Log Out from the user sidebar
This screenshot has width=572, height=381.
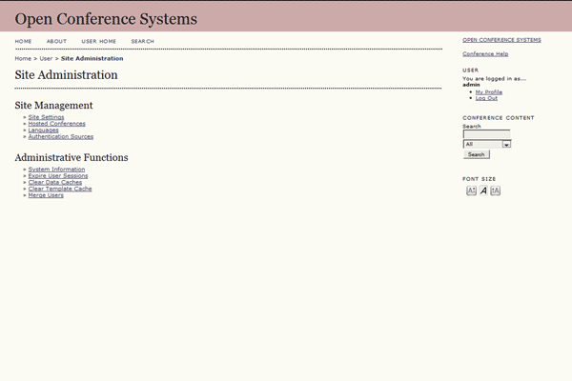point(486,98)
